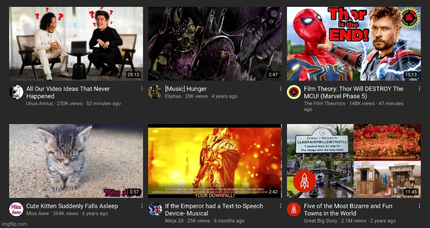Screen dimensions: 430x228
Task: Click the '2.1M views' text
Action: click(354, 221)
